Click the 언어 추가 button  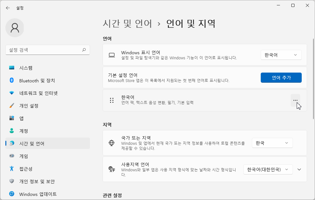281,78
